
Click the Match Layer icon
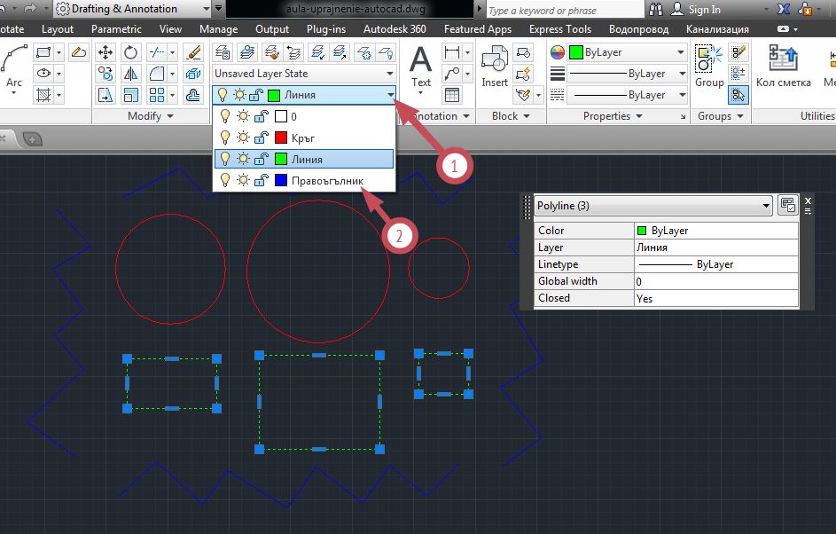271,52
